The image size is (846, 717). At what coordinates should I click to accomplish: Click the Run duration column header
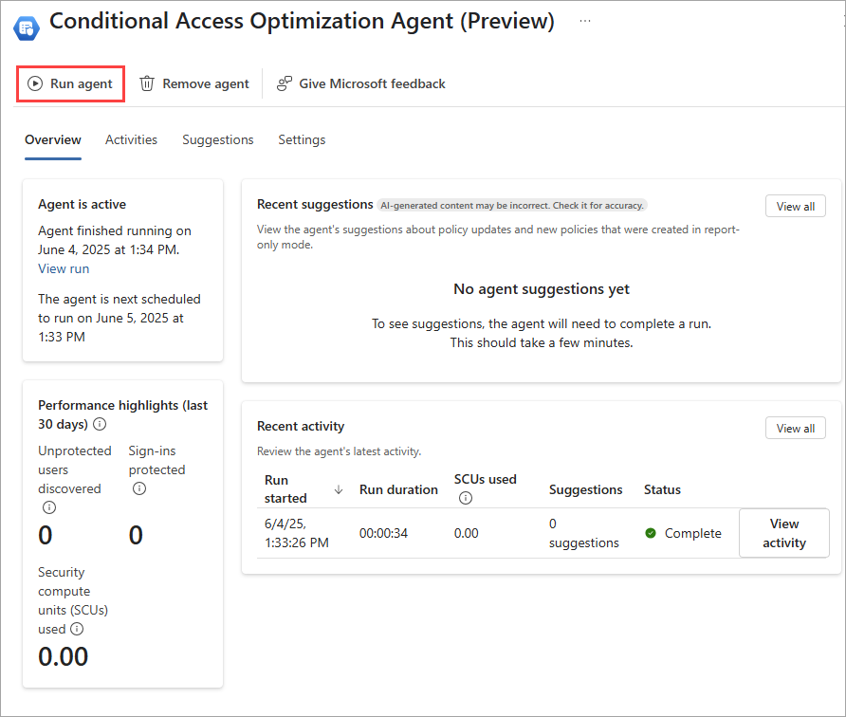coord(398,489)
